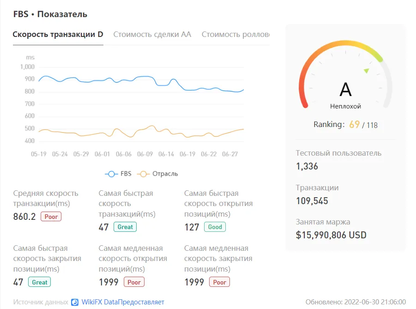416x309 pixels.
Task: Click the FBS • Показатель heading
Action: click(x=50, y=14)
